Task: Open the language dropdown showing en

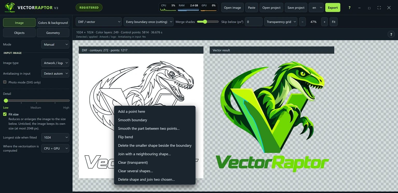Action: (316, 8)
